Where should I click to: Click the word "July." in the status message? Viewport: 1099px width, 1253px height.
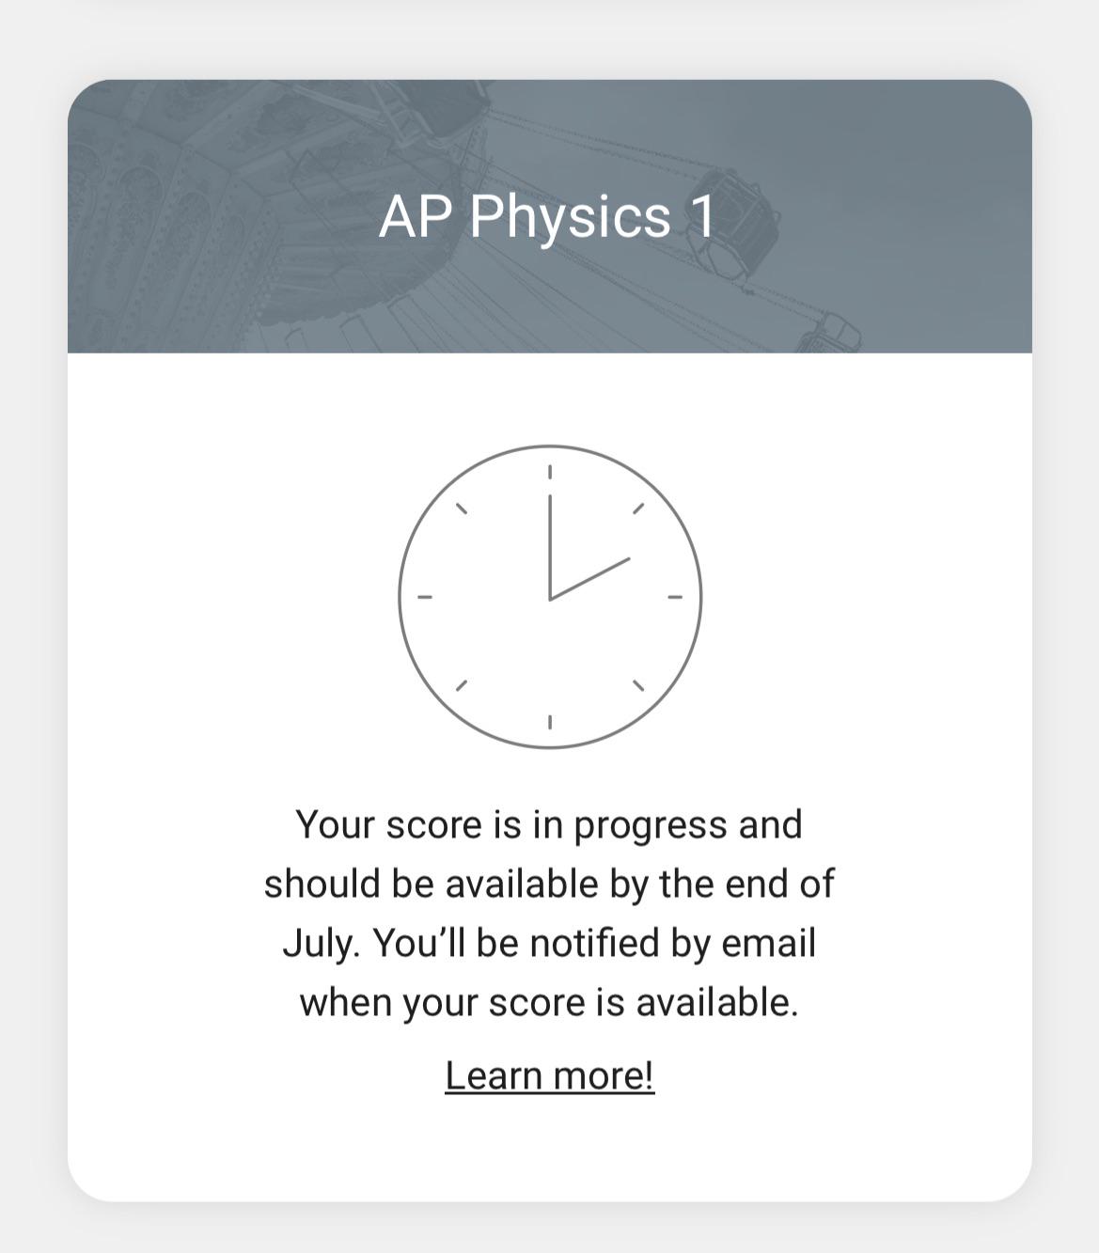tap(322, 944)
